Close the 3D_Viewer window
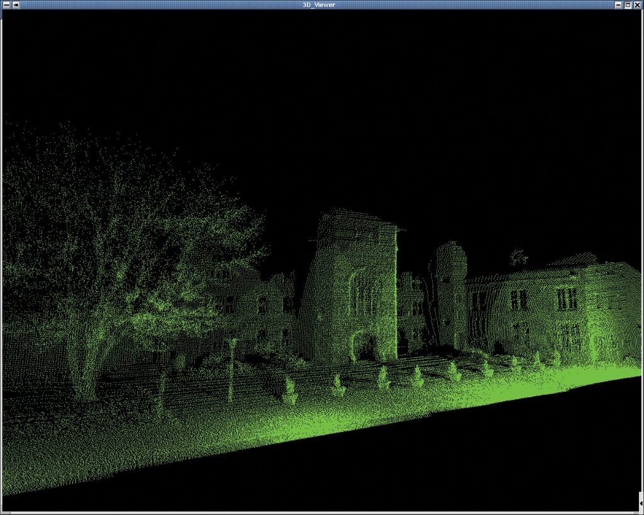The height and width of the screenshot is (515, 644). (x=637, y=4)
